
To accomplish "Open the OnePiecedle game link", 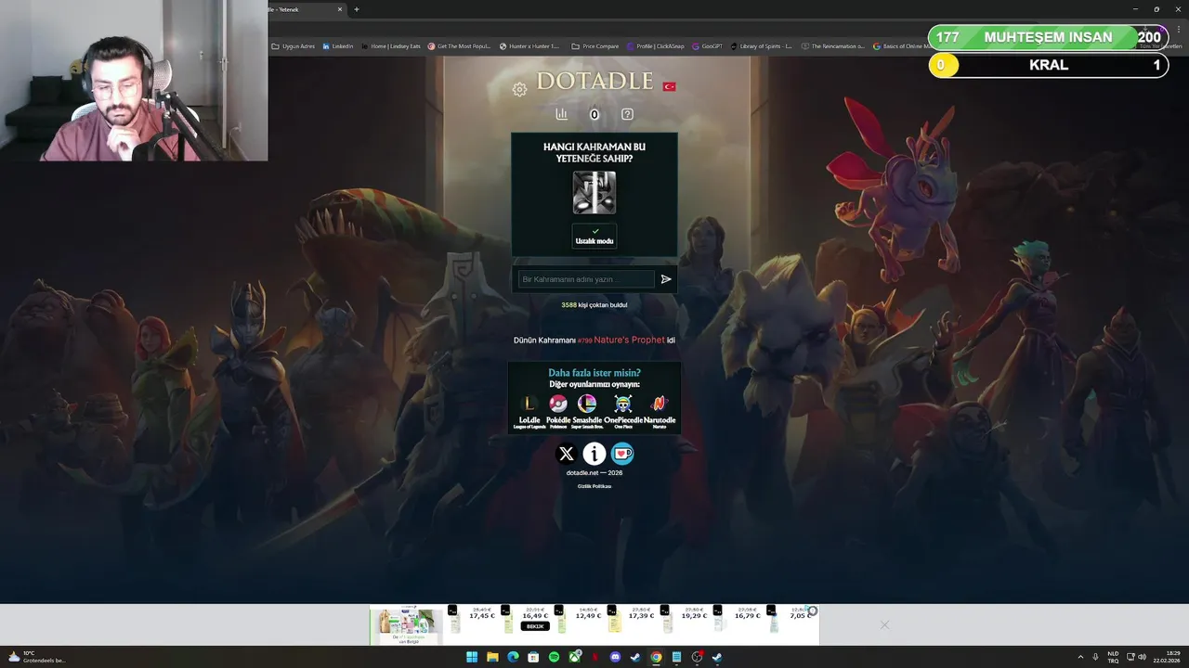I will pos(623,410).
